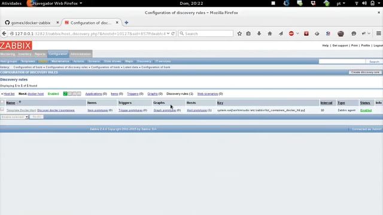The width and height of the screenshot is (383, 215).
Task: Open the Web scenarios (0) link
Action: pos(208,94)
